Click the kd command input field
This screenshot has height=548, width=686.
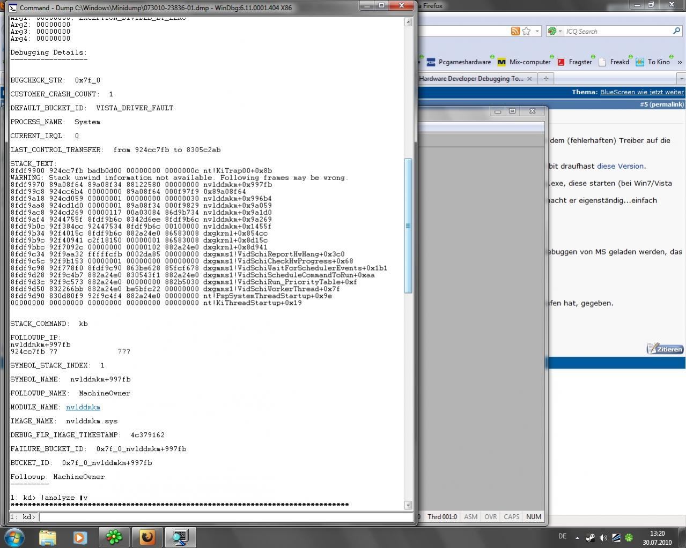pyautogui.click(x=225, y=517)
